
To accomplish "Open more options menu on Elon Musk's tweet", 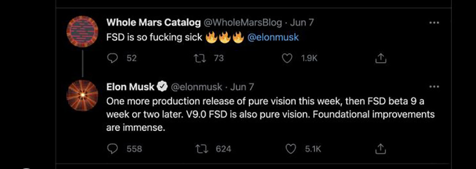I will 435,87.
